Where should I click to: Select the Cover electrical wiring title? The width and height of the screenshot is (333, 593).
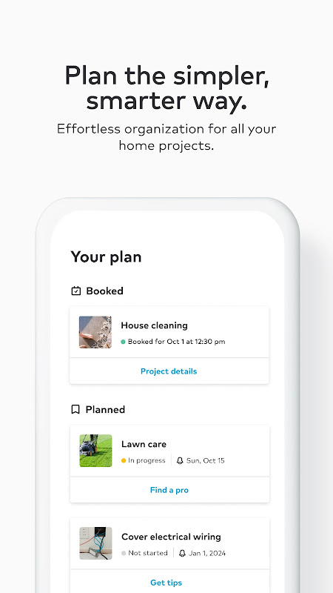171,537
